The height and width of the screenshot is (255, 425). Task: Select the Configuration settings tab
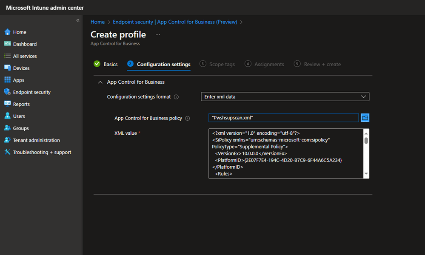click(159, 64)
